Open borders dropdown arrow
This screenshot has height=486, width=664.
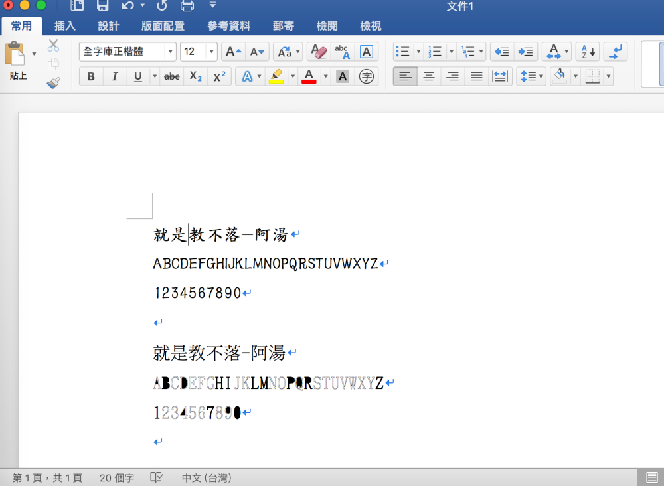[608, 76]
